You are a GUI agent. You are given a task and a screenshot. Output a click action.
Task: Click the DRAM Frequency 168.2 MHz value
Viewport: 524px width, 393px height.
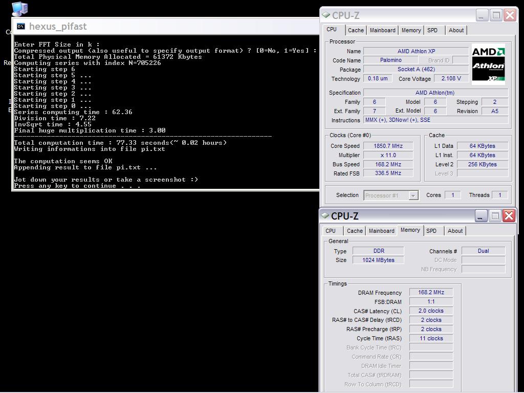coord(431,292)
